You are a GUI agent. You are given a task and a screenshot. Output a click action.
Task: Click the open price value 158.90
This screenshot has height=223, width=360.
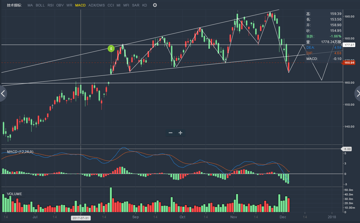[336, 25]
